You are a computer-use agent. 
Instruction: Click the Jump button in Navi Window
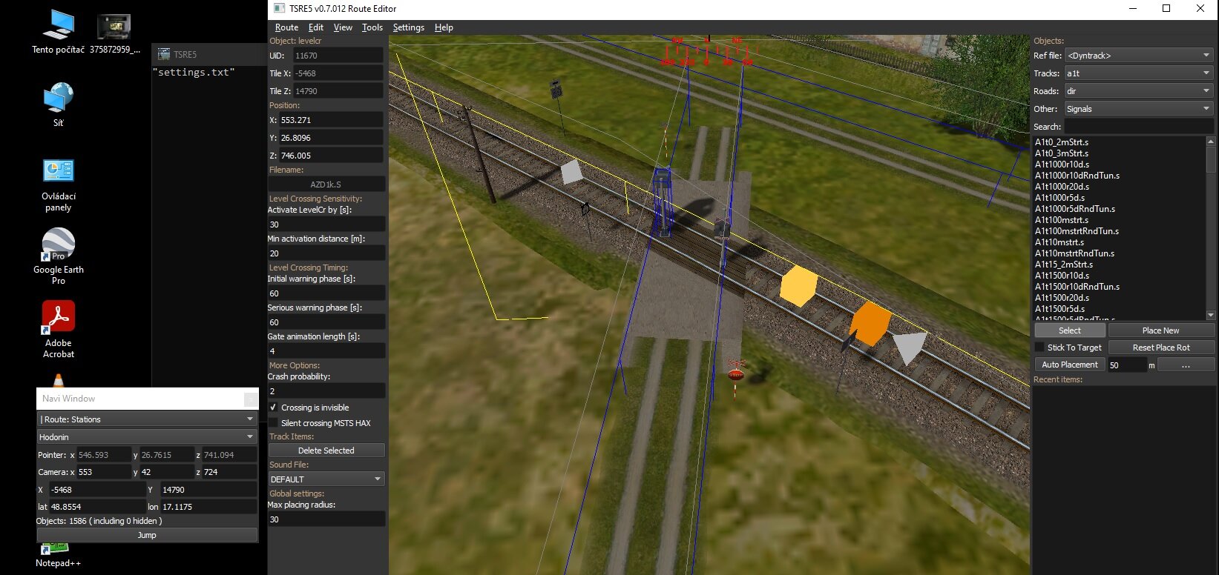147,535
